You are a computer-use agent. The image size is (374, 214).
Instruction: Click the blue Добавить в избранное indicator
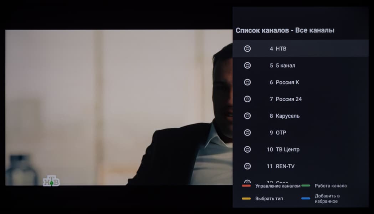pyautogui.click(x=306, y=198)
